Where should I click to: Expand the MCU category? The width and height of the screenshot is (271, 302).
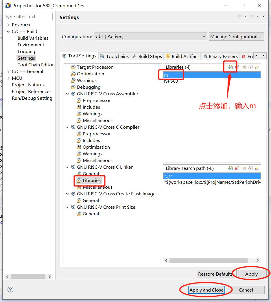[x=8, y=78]
